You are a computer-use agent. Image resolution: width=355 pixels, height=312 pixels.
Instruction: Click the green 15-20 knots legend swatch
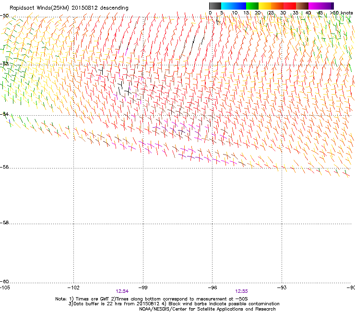click(252, 6)
